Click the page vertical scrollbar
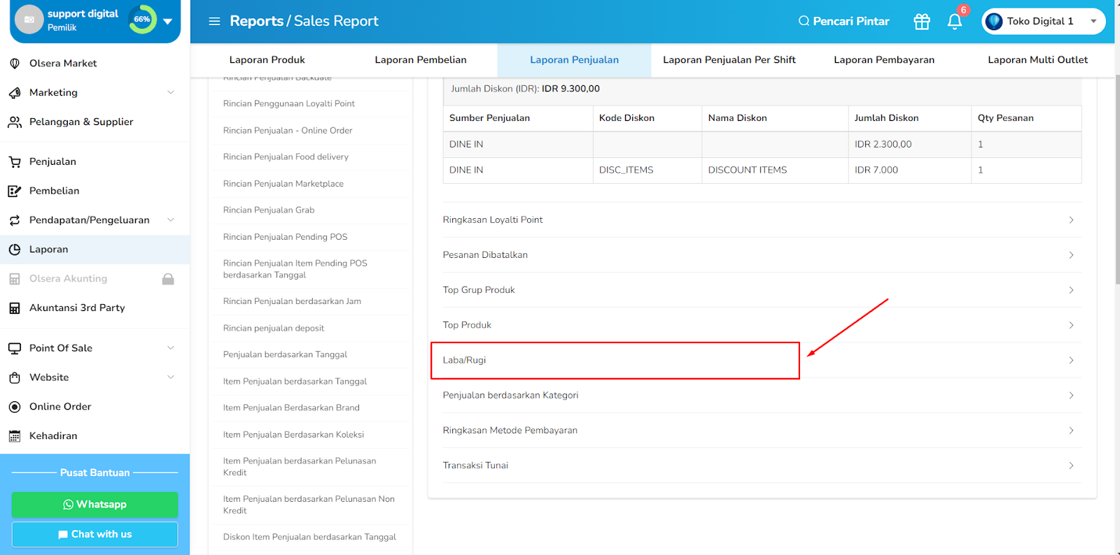 [x=1117, y=178]
